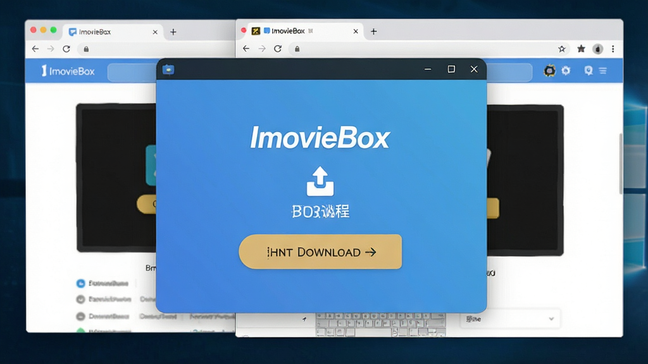
Task: Go back in the left browser window
Action: coord(35,49)
